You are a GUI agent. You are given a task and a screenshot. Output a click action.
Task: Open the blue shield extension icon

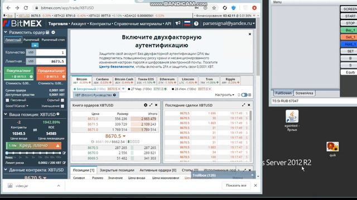tap(234, 8)
